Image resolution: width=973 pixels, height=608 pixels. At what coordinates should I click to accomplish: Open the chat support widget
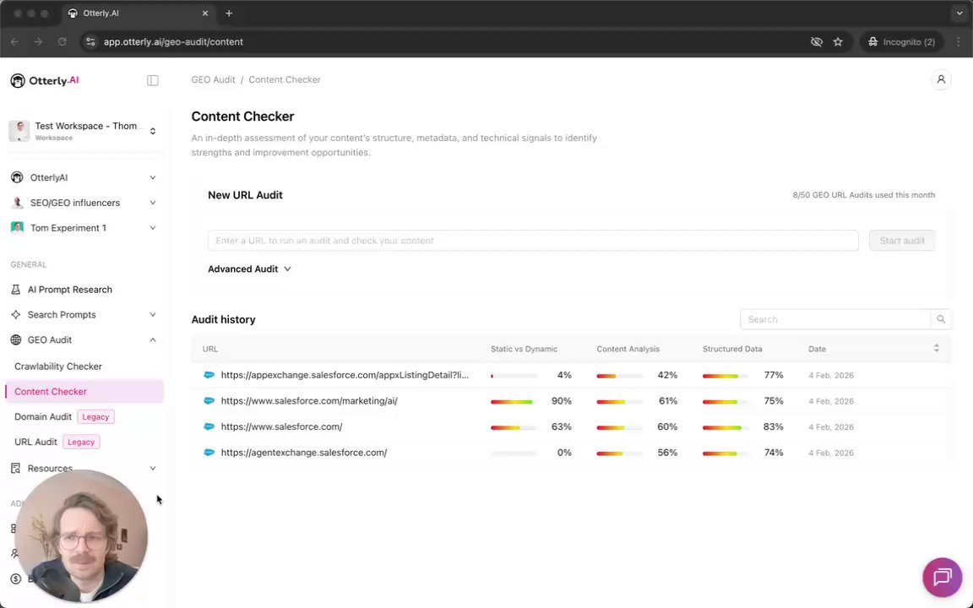[942, 578]
